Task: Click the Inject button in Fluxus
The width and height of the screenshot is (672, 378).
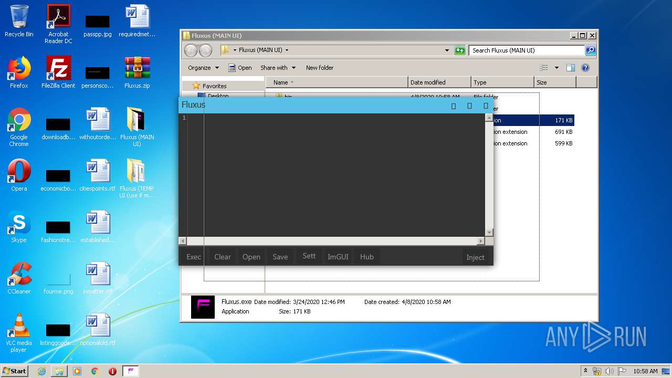Action: click(x=476, y=257)
